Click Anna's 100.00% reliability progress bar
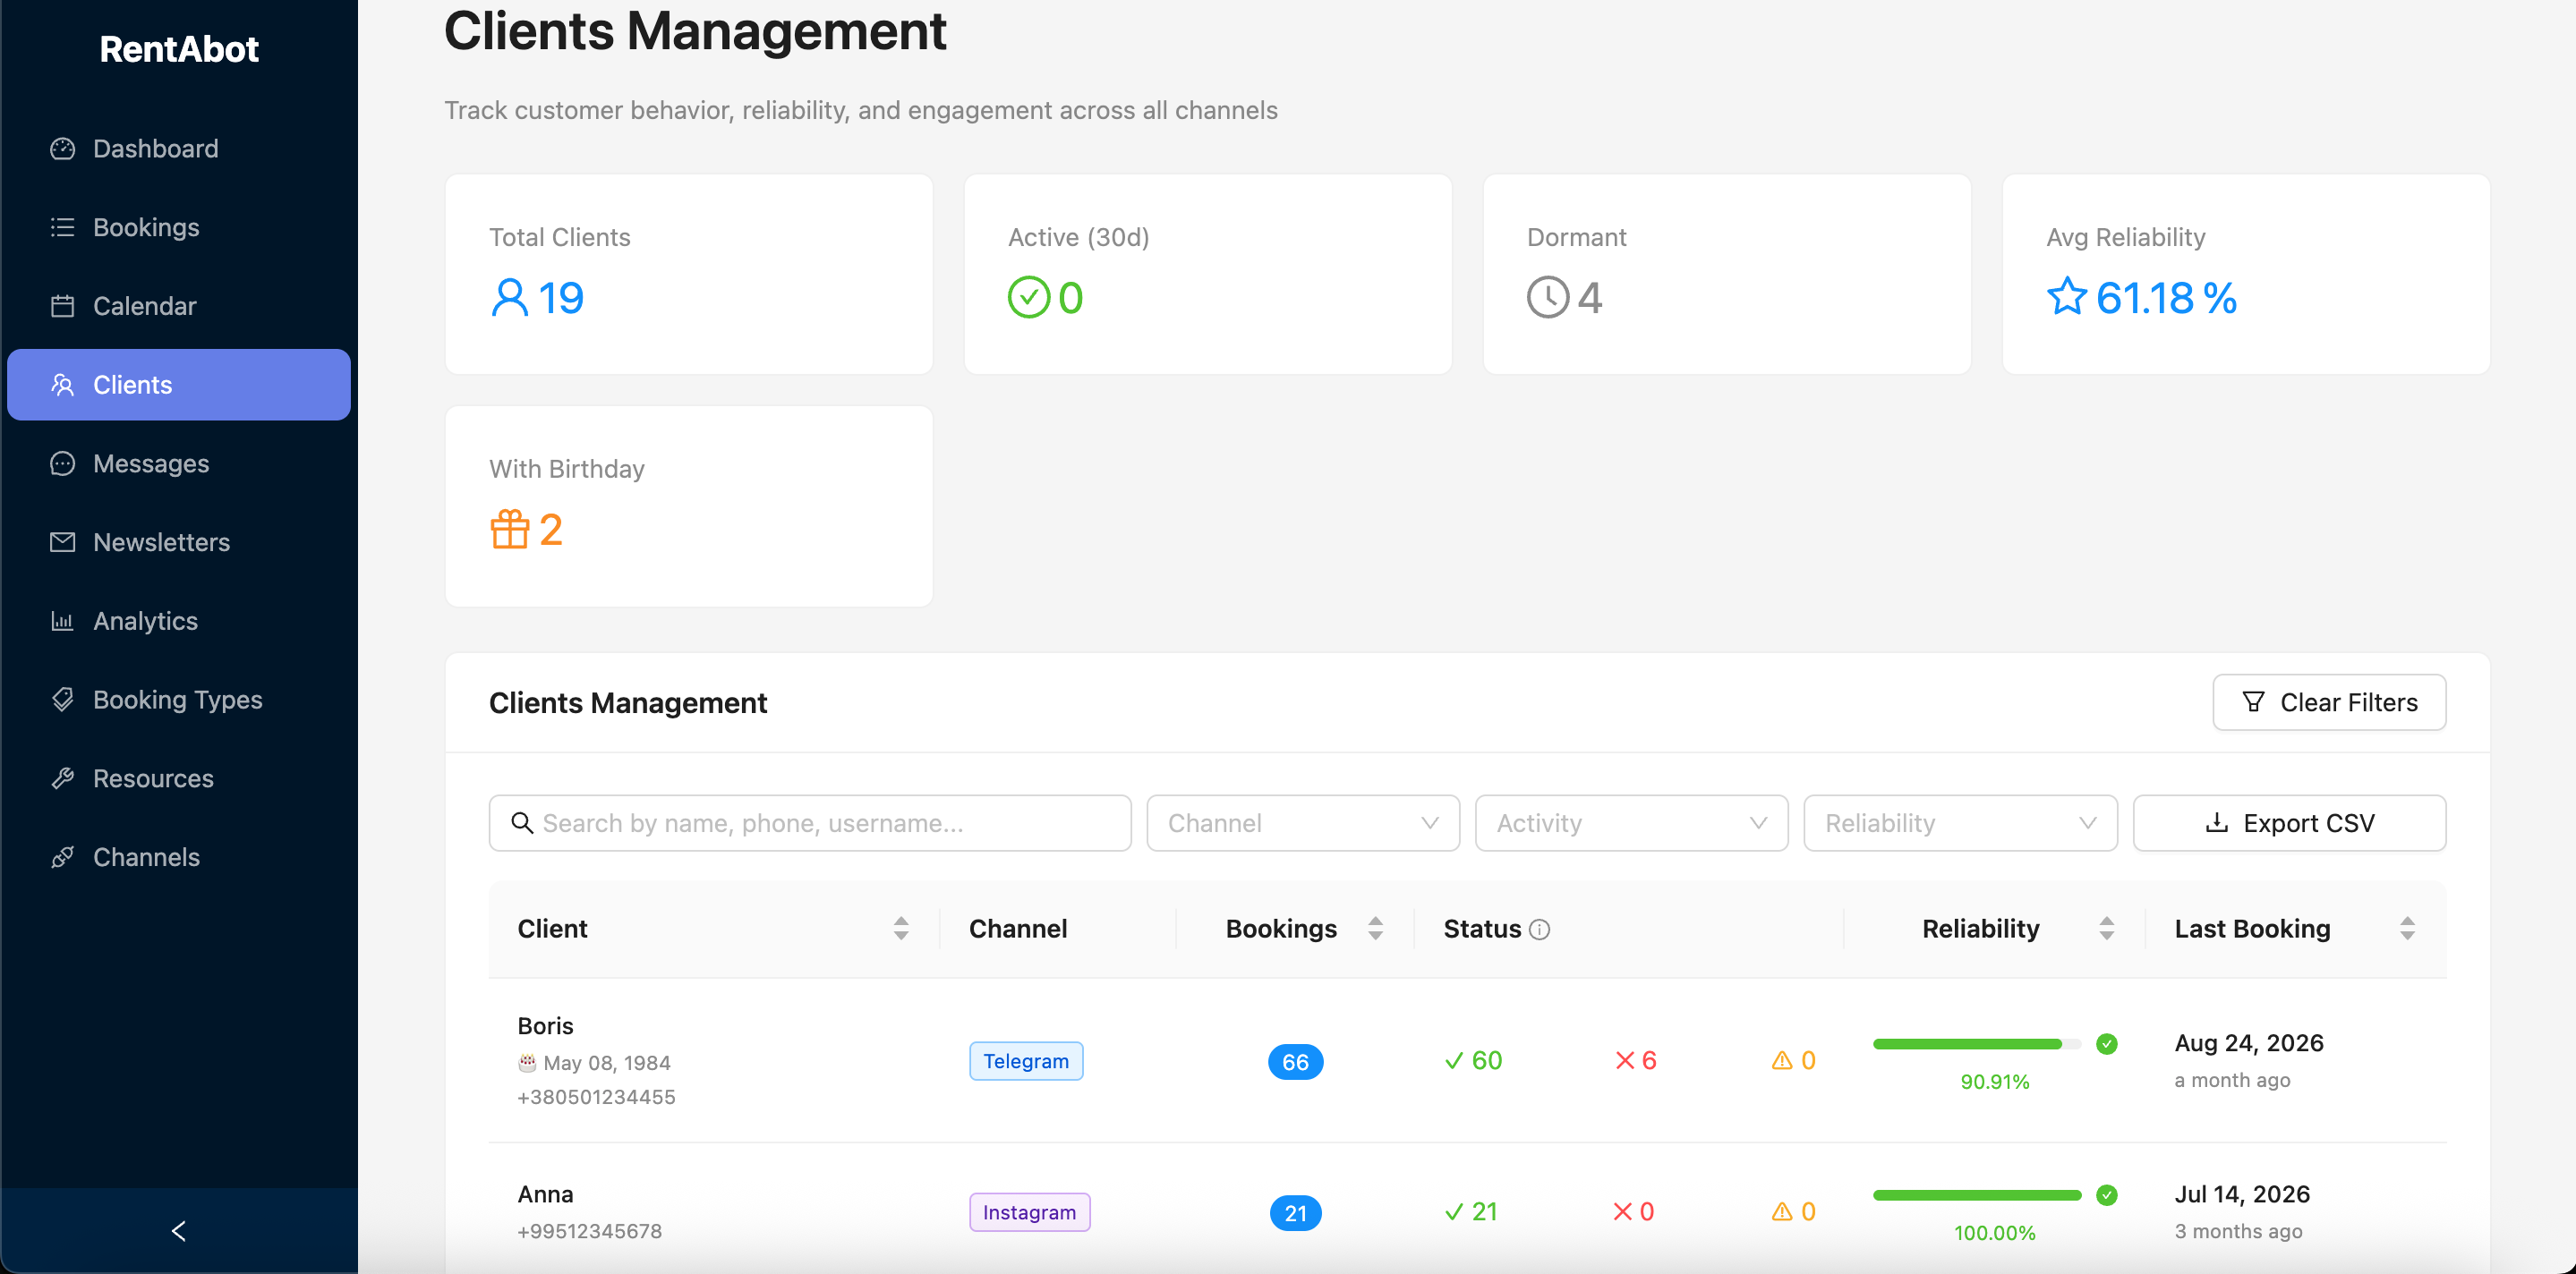 [1977, 1195]
